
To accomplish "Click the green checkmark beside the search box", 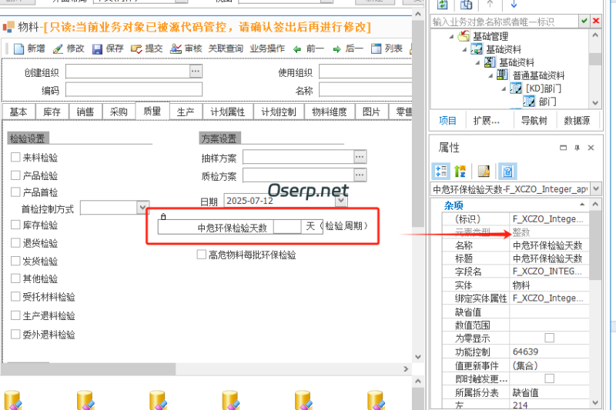I will coord(584,21).
